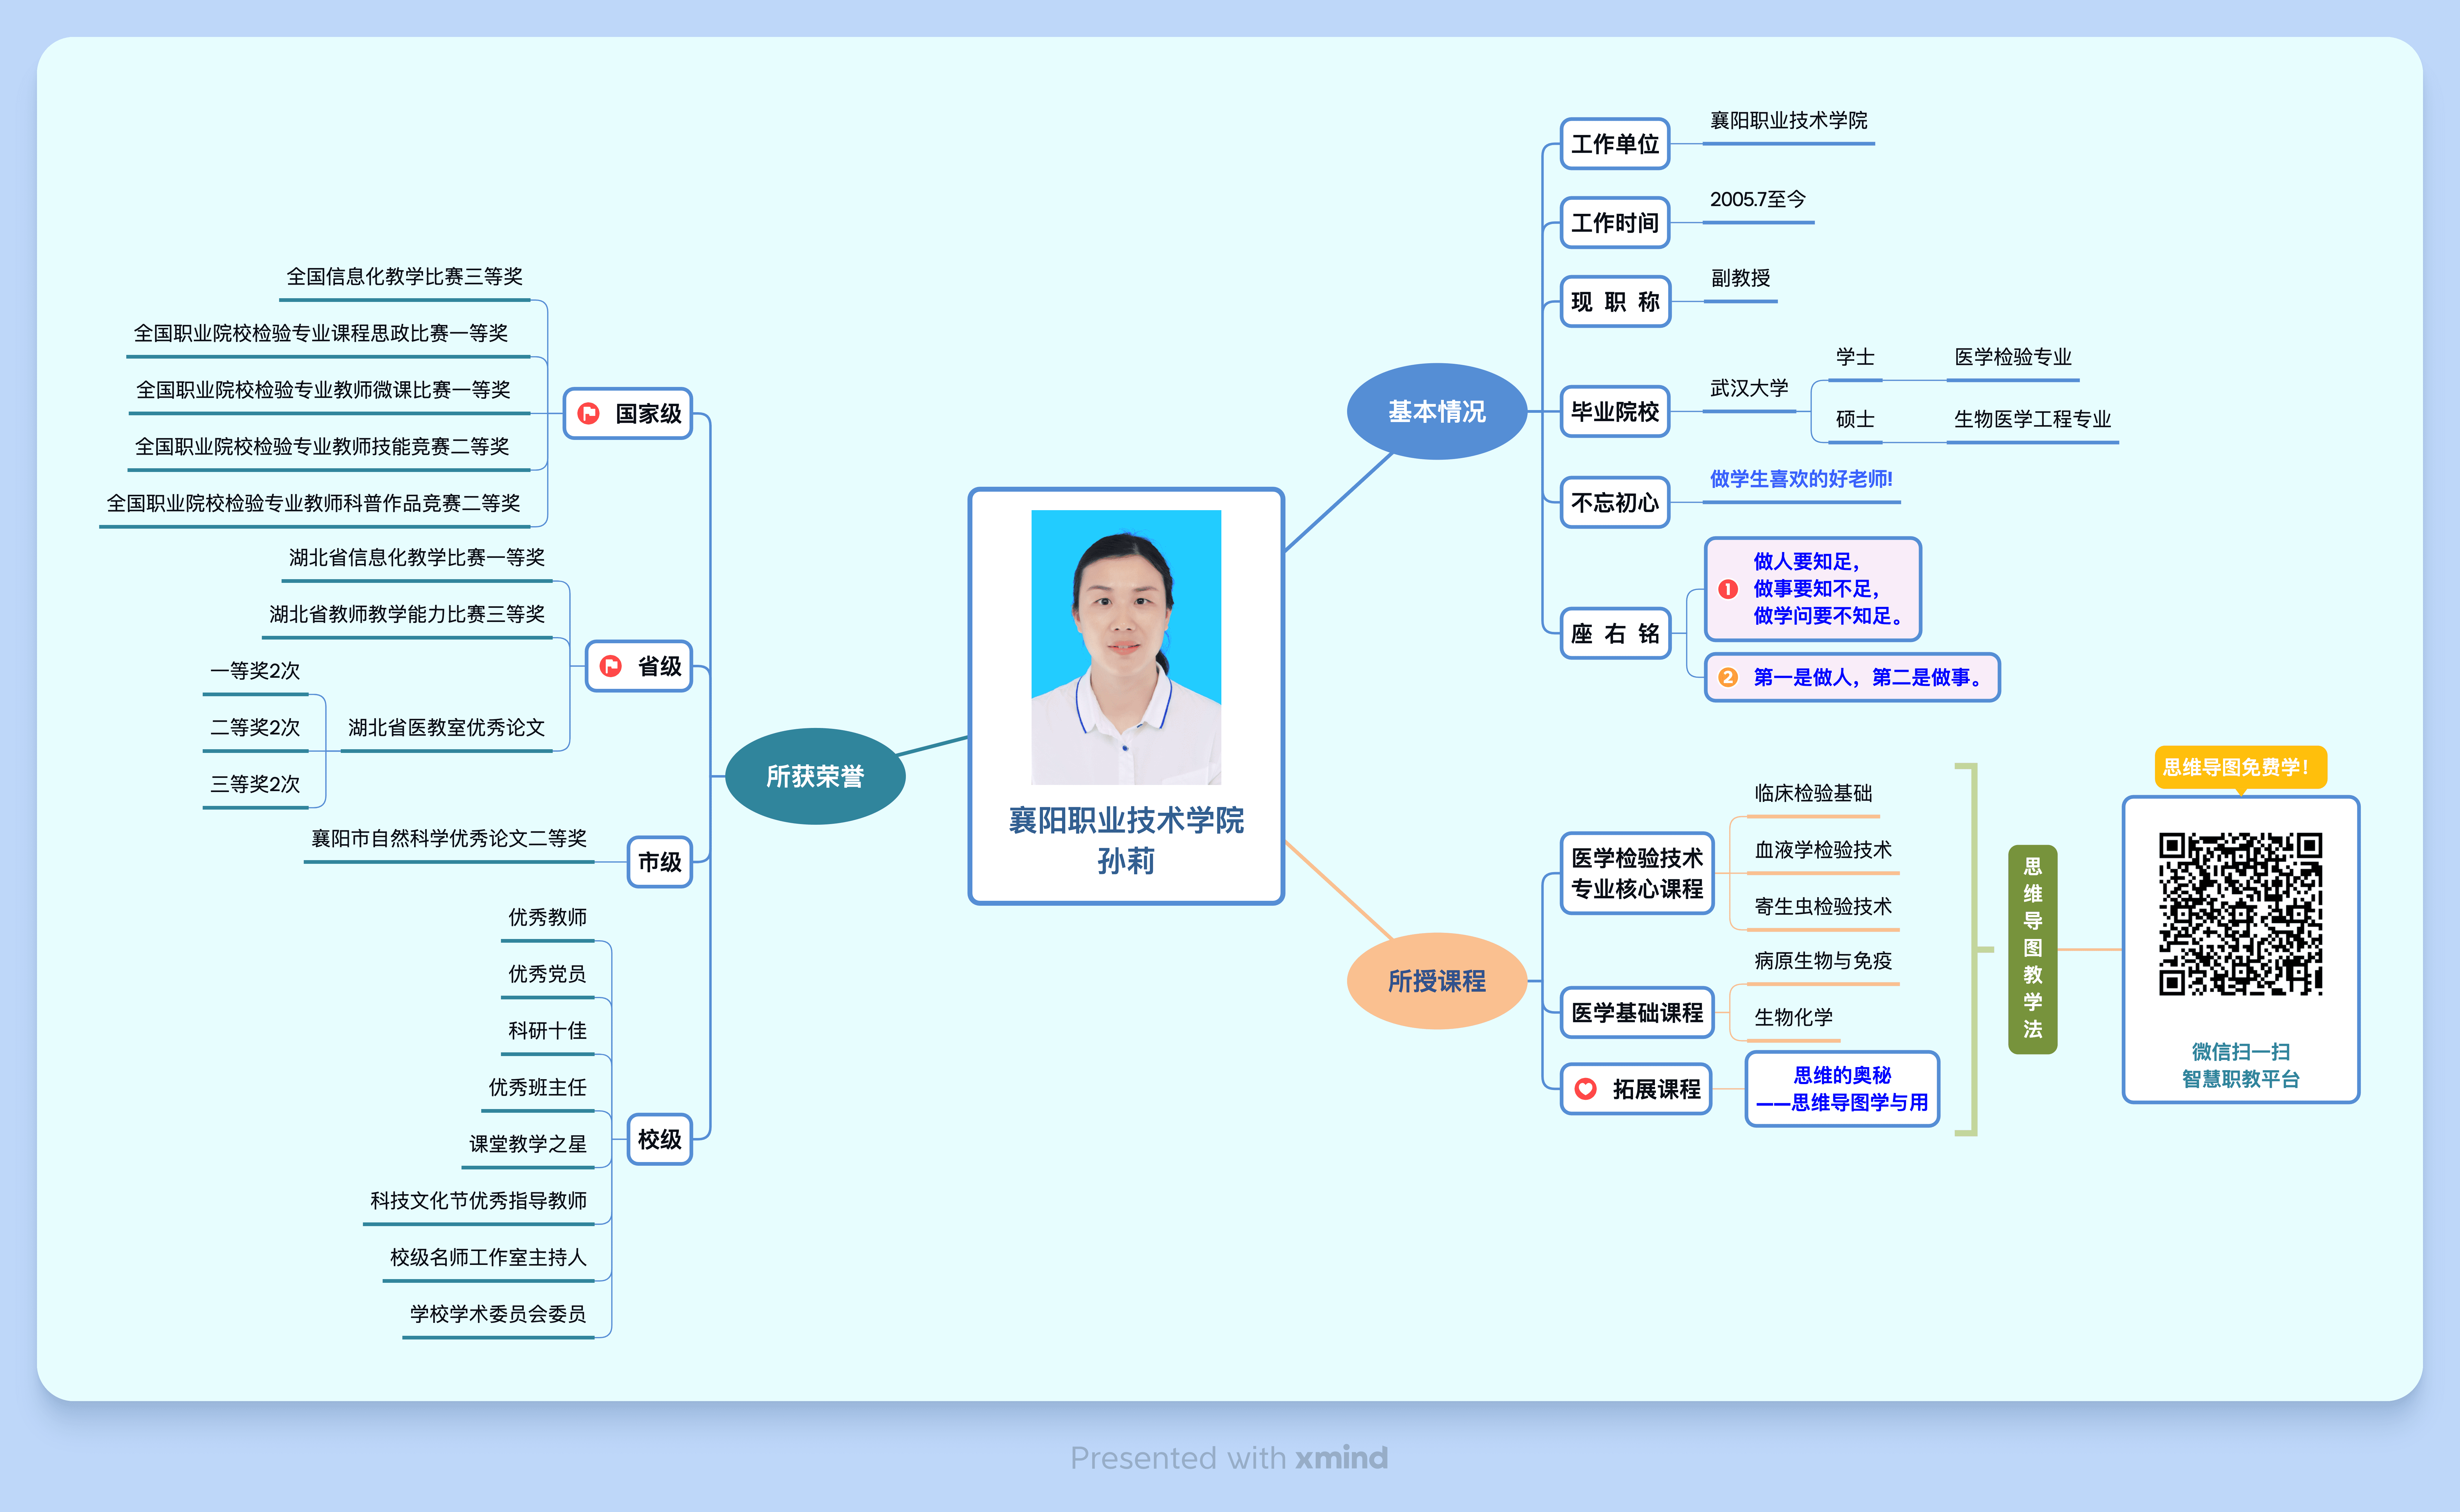Image resolution: width=2460 pixels, height=1512 pixels.
Task: Click the 微信扫一扫智慧职教平台 caption
Action: [x=2242, y=1065]
